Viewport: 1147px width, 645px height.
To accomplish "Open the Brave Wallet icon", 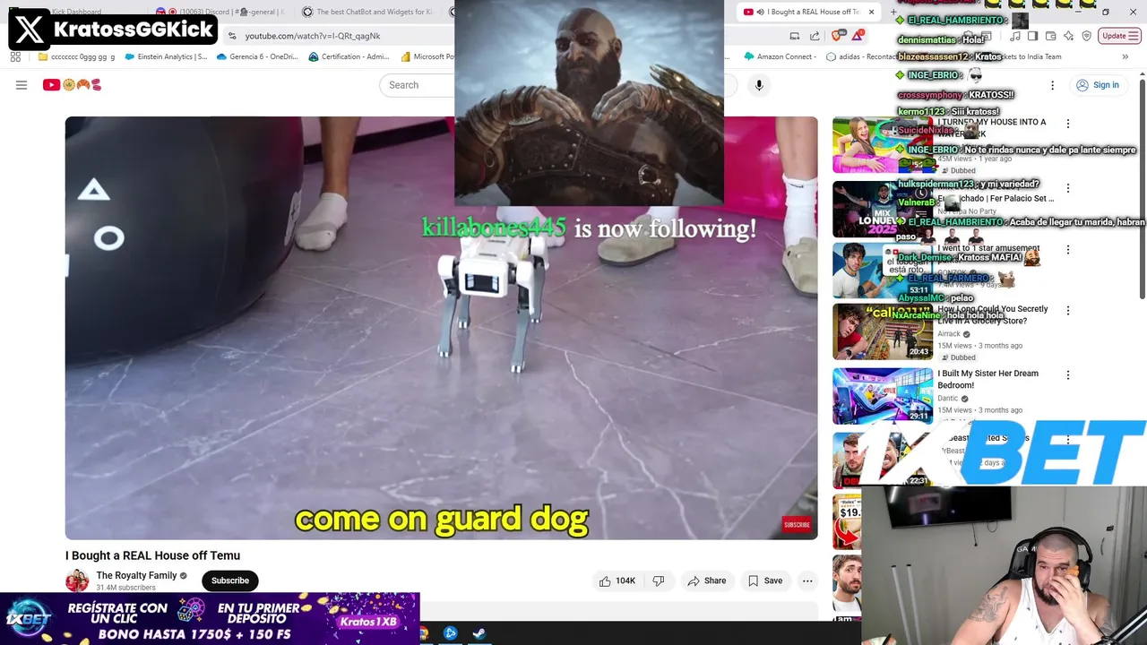I will (1050, 36).
